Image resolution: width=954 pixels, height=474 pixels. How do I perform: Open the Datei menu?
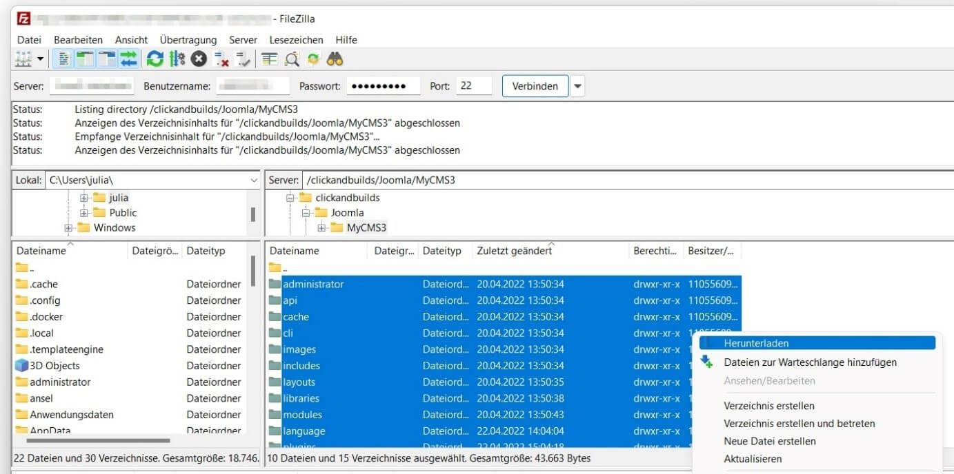(x=29, y=40)
